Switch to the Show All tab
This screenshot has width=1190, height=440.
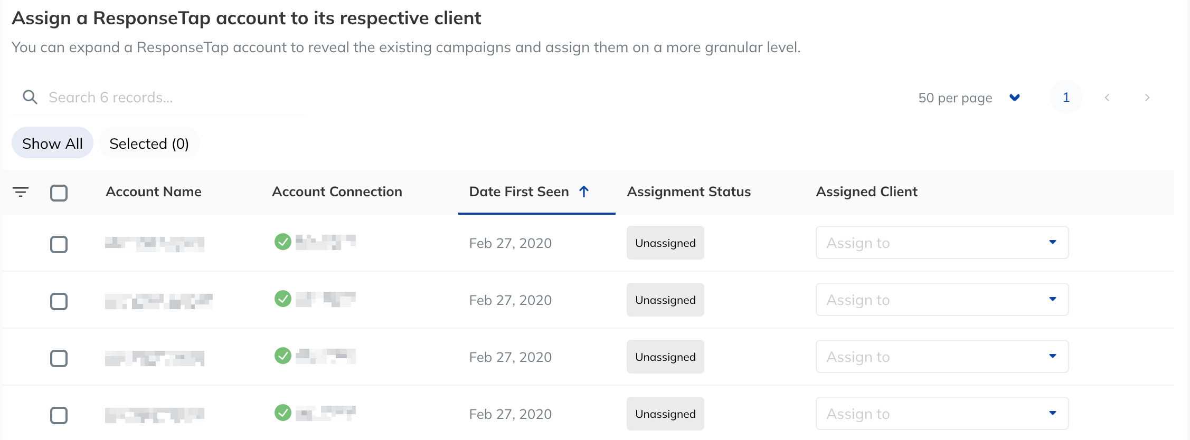click(x=52, y=143)
